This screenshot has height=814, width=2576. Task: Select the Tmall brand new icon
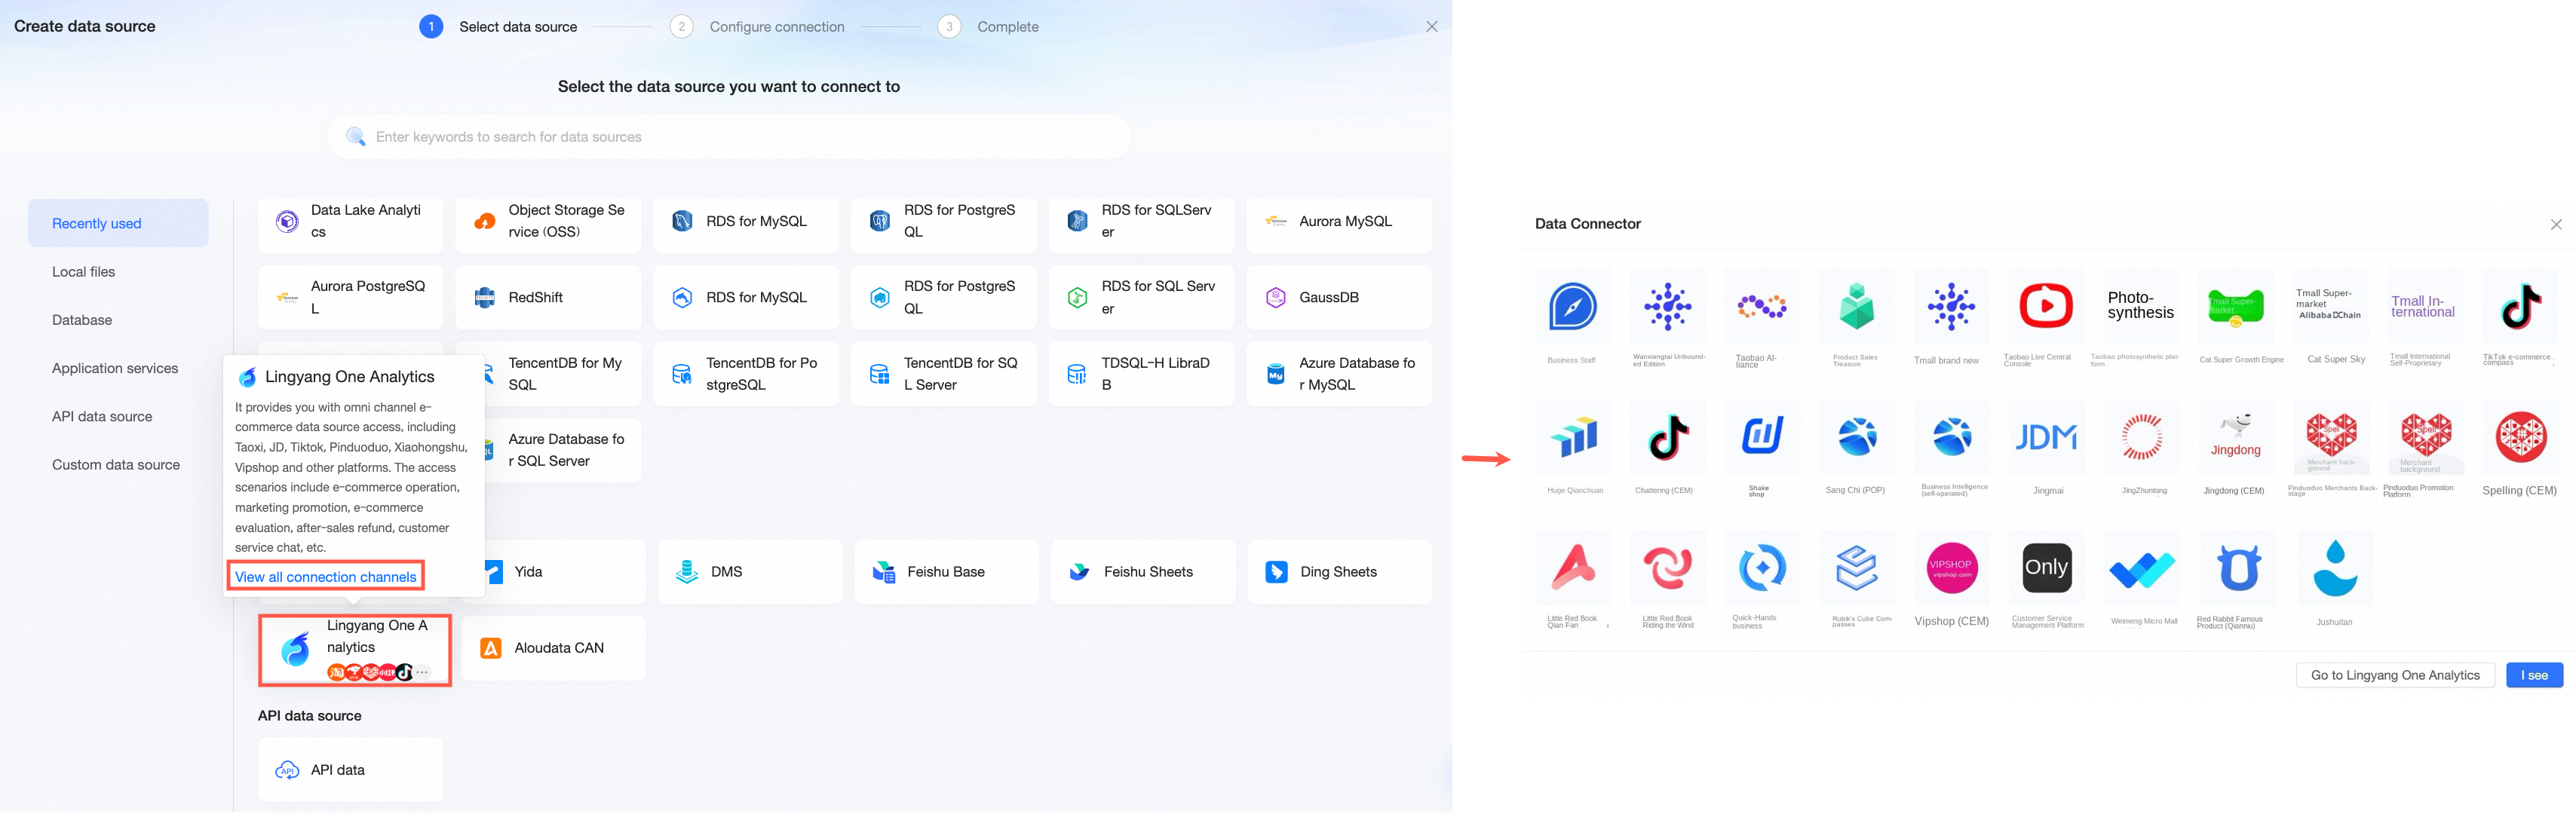(x=1951, y=306)
